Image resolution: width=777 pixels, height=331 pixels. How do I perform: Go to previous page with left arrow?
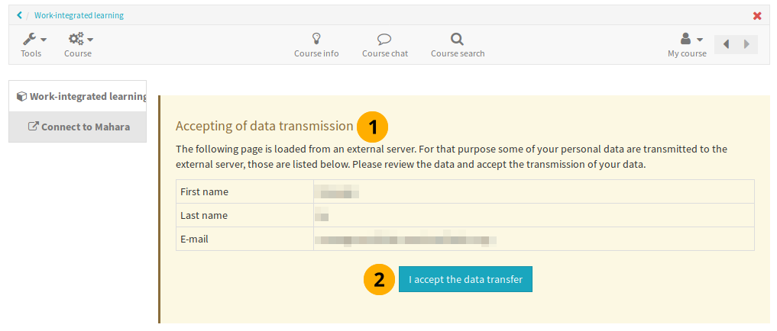(726, 45)
